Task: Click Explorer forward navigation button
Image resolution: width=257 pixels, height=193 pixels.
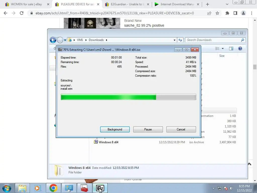Action: click(x=60, y=40)
